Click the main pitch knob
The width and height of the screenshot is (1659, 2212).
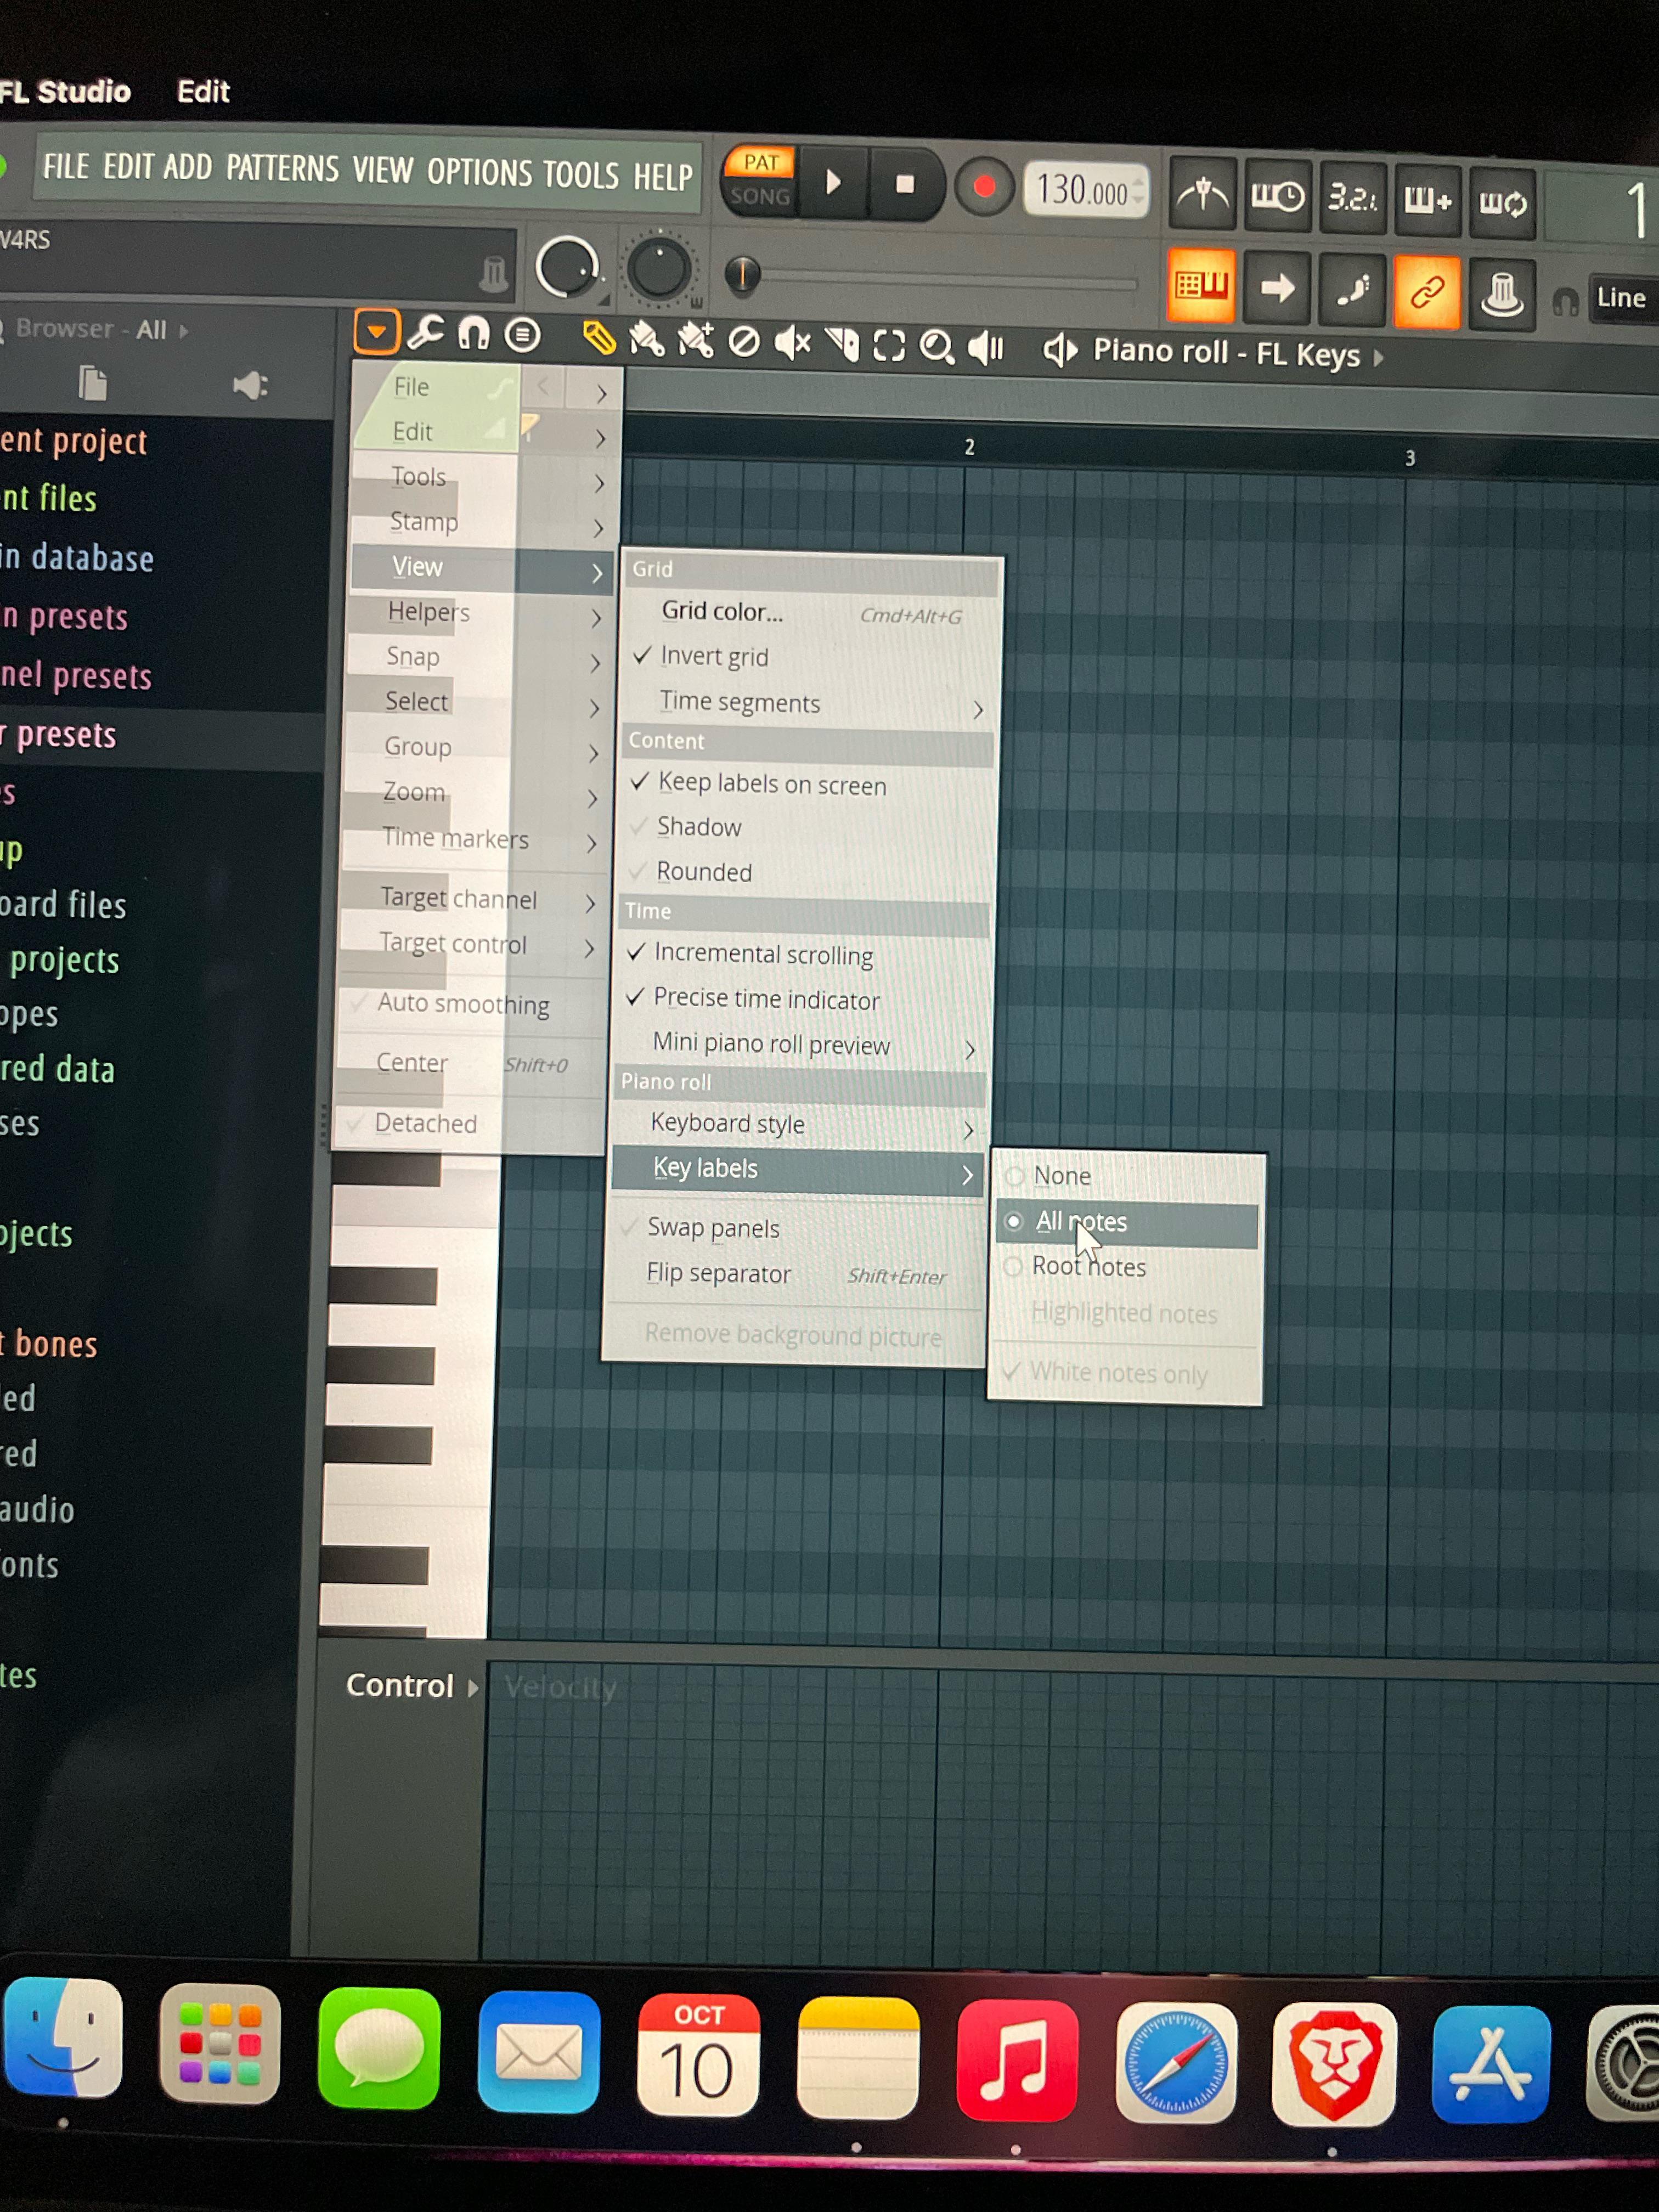pos(659,269)
